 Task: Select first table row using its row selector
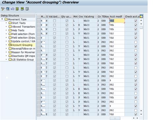39,21
